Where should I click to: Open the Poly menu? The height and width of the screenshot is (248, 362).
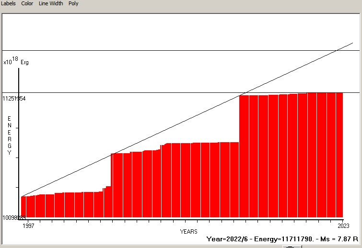73,3
